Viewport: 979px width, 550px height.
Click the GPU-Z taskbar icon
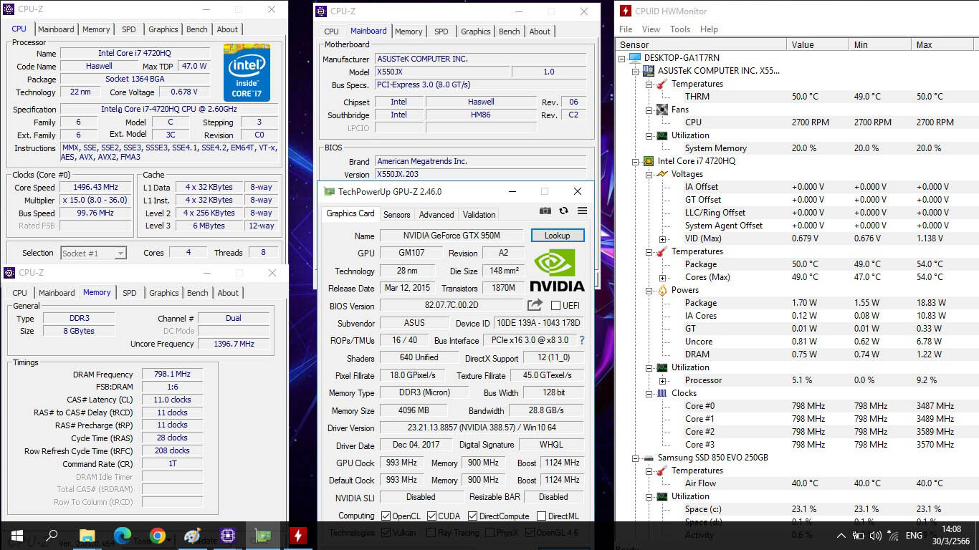262,536
